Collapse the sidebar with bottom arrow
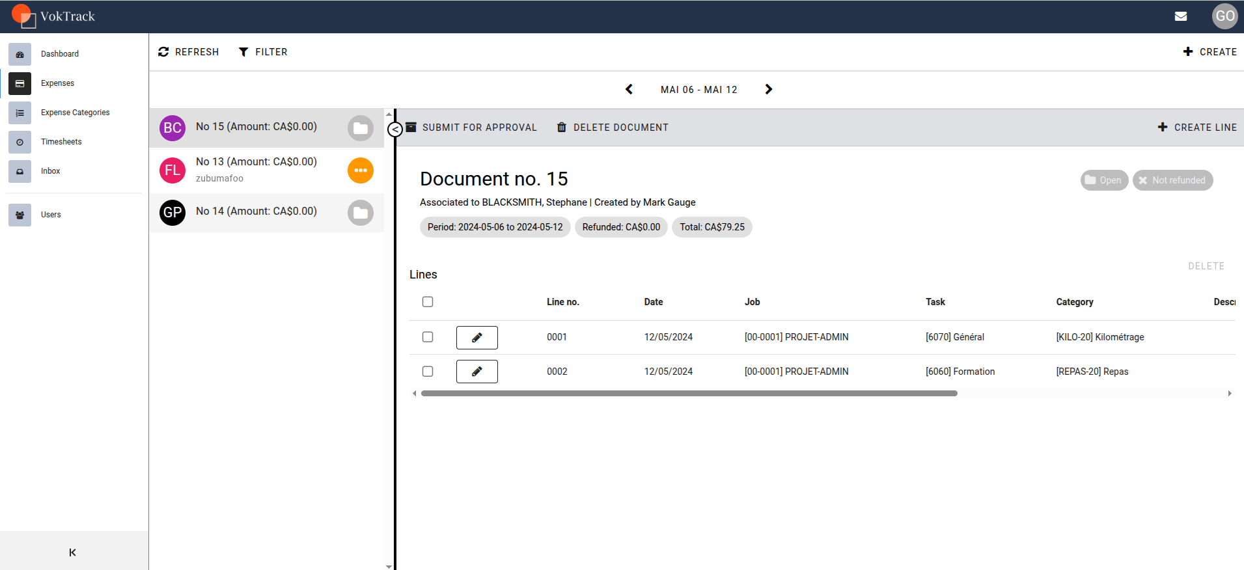The image size is (1244, 570). click(x=73, y=552)
